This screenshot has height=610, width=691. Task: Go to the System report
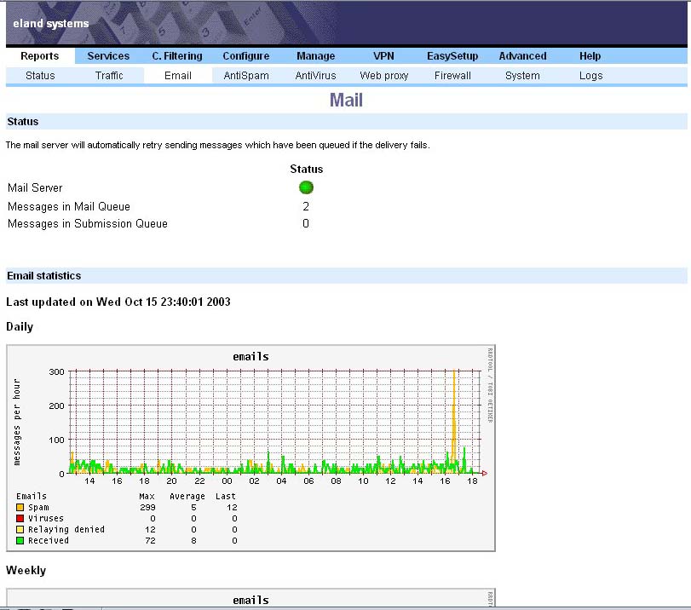(522, 75)
